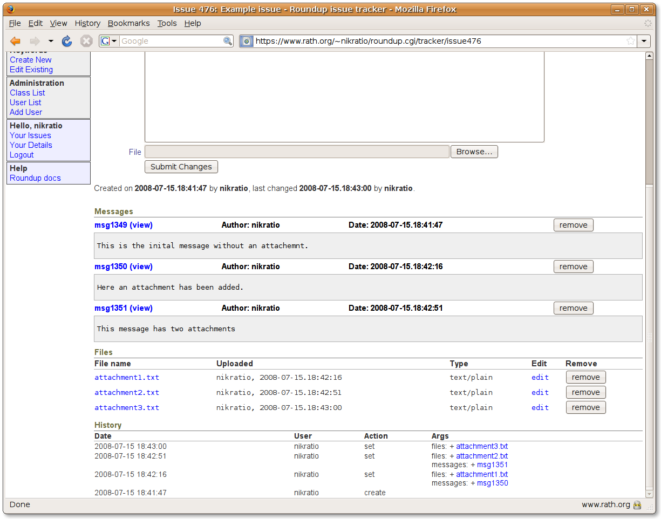Click the bookmark star icon in address bar
The height and width of the screenshot is (519, 661).
pos(630,41)
